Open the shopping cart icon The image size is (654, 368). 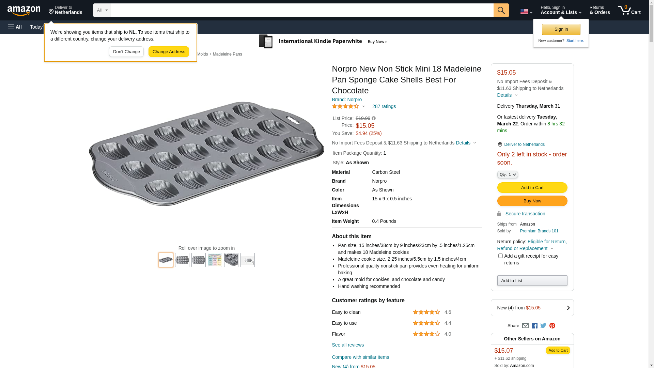629,10
